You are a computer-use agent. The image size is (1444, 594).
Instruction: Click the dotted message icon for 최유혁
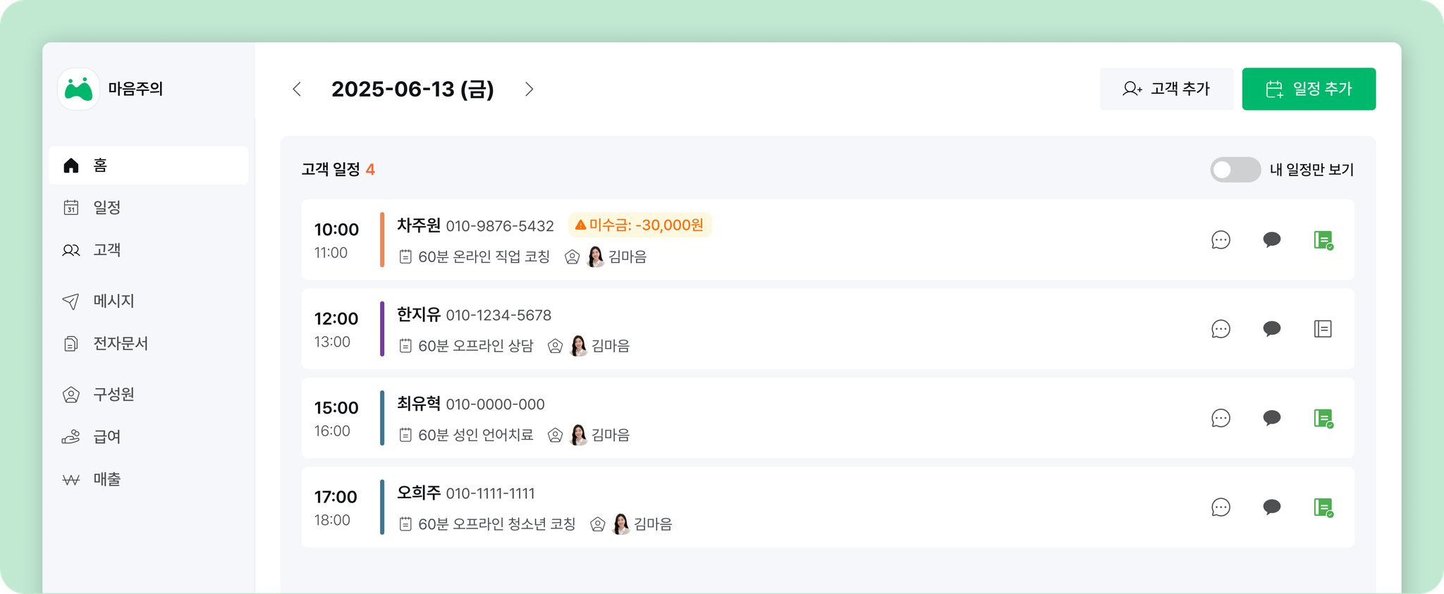point(1220,419)
